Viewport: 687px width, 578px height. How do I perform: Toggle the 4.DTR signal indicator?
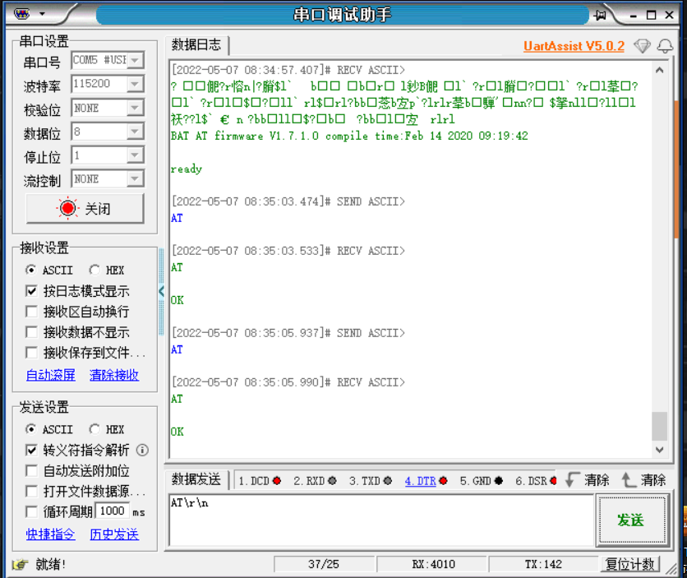[x=444, y=481]
